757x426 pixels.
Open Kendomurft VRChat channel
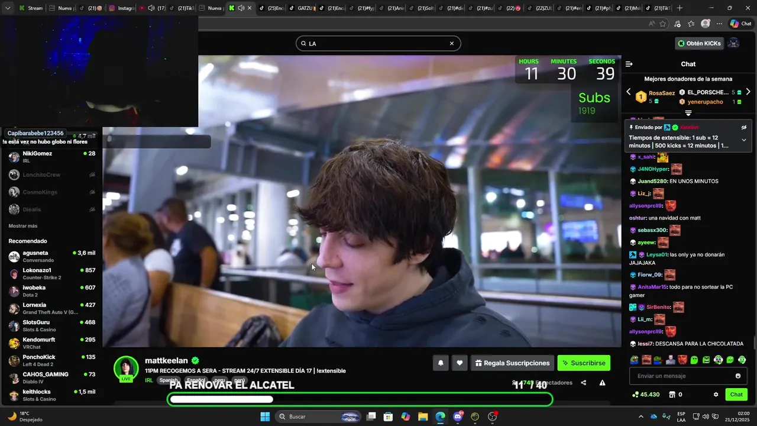[51, 343]
